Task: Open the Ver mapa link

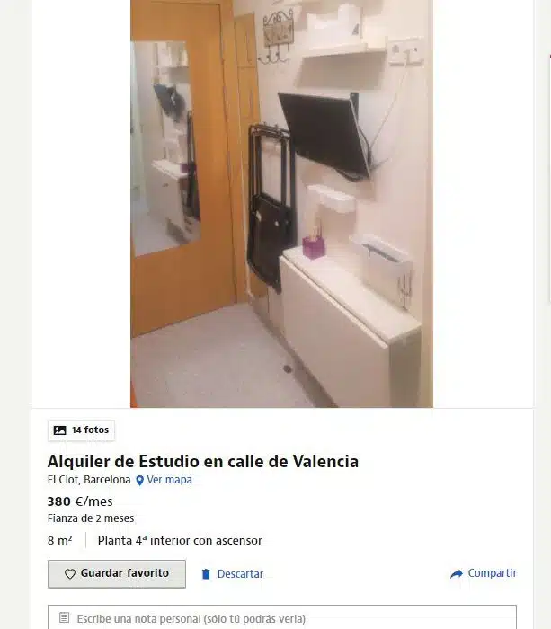Action: click(169, 480)
